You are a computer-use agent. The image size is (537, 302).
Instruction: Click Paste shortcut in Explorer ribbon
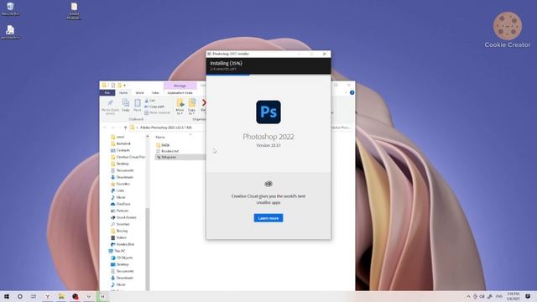click(157, 112)
